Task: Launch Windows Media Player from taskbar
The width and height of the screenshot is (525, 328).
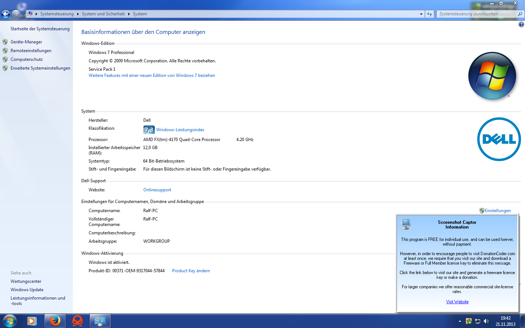Action: tap(32, 321)
